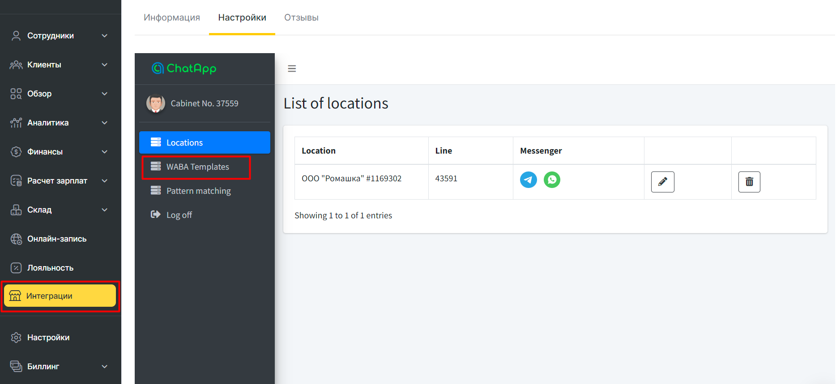This screenshot has height=384, width=836.
Task: Open WABA Templates in ChatApp sidebar
Action: (197, 167)
